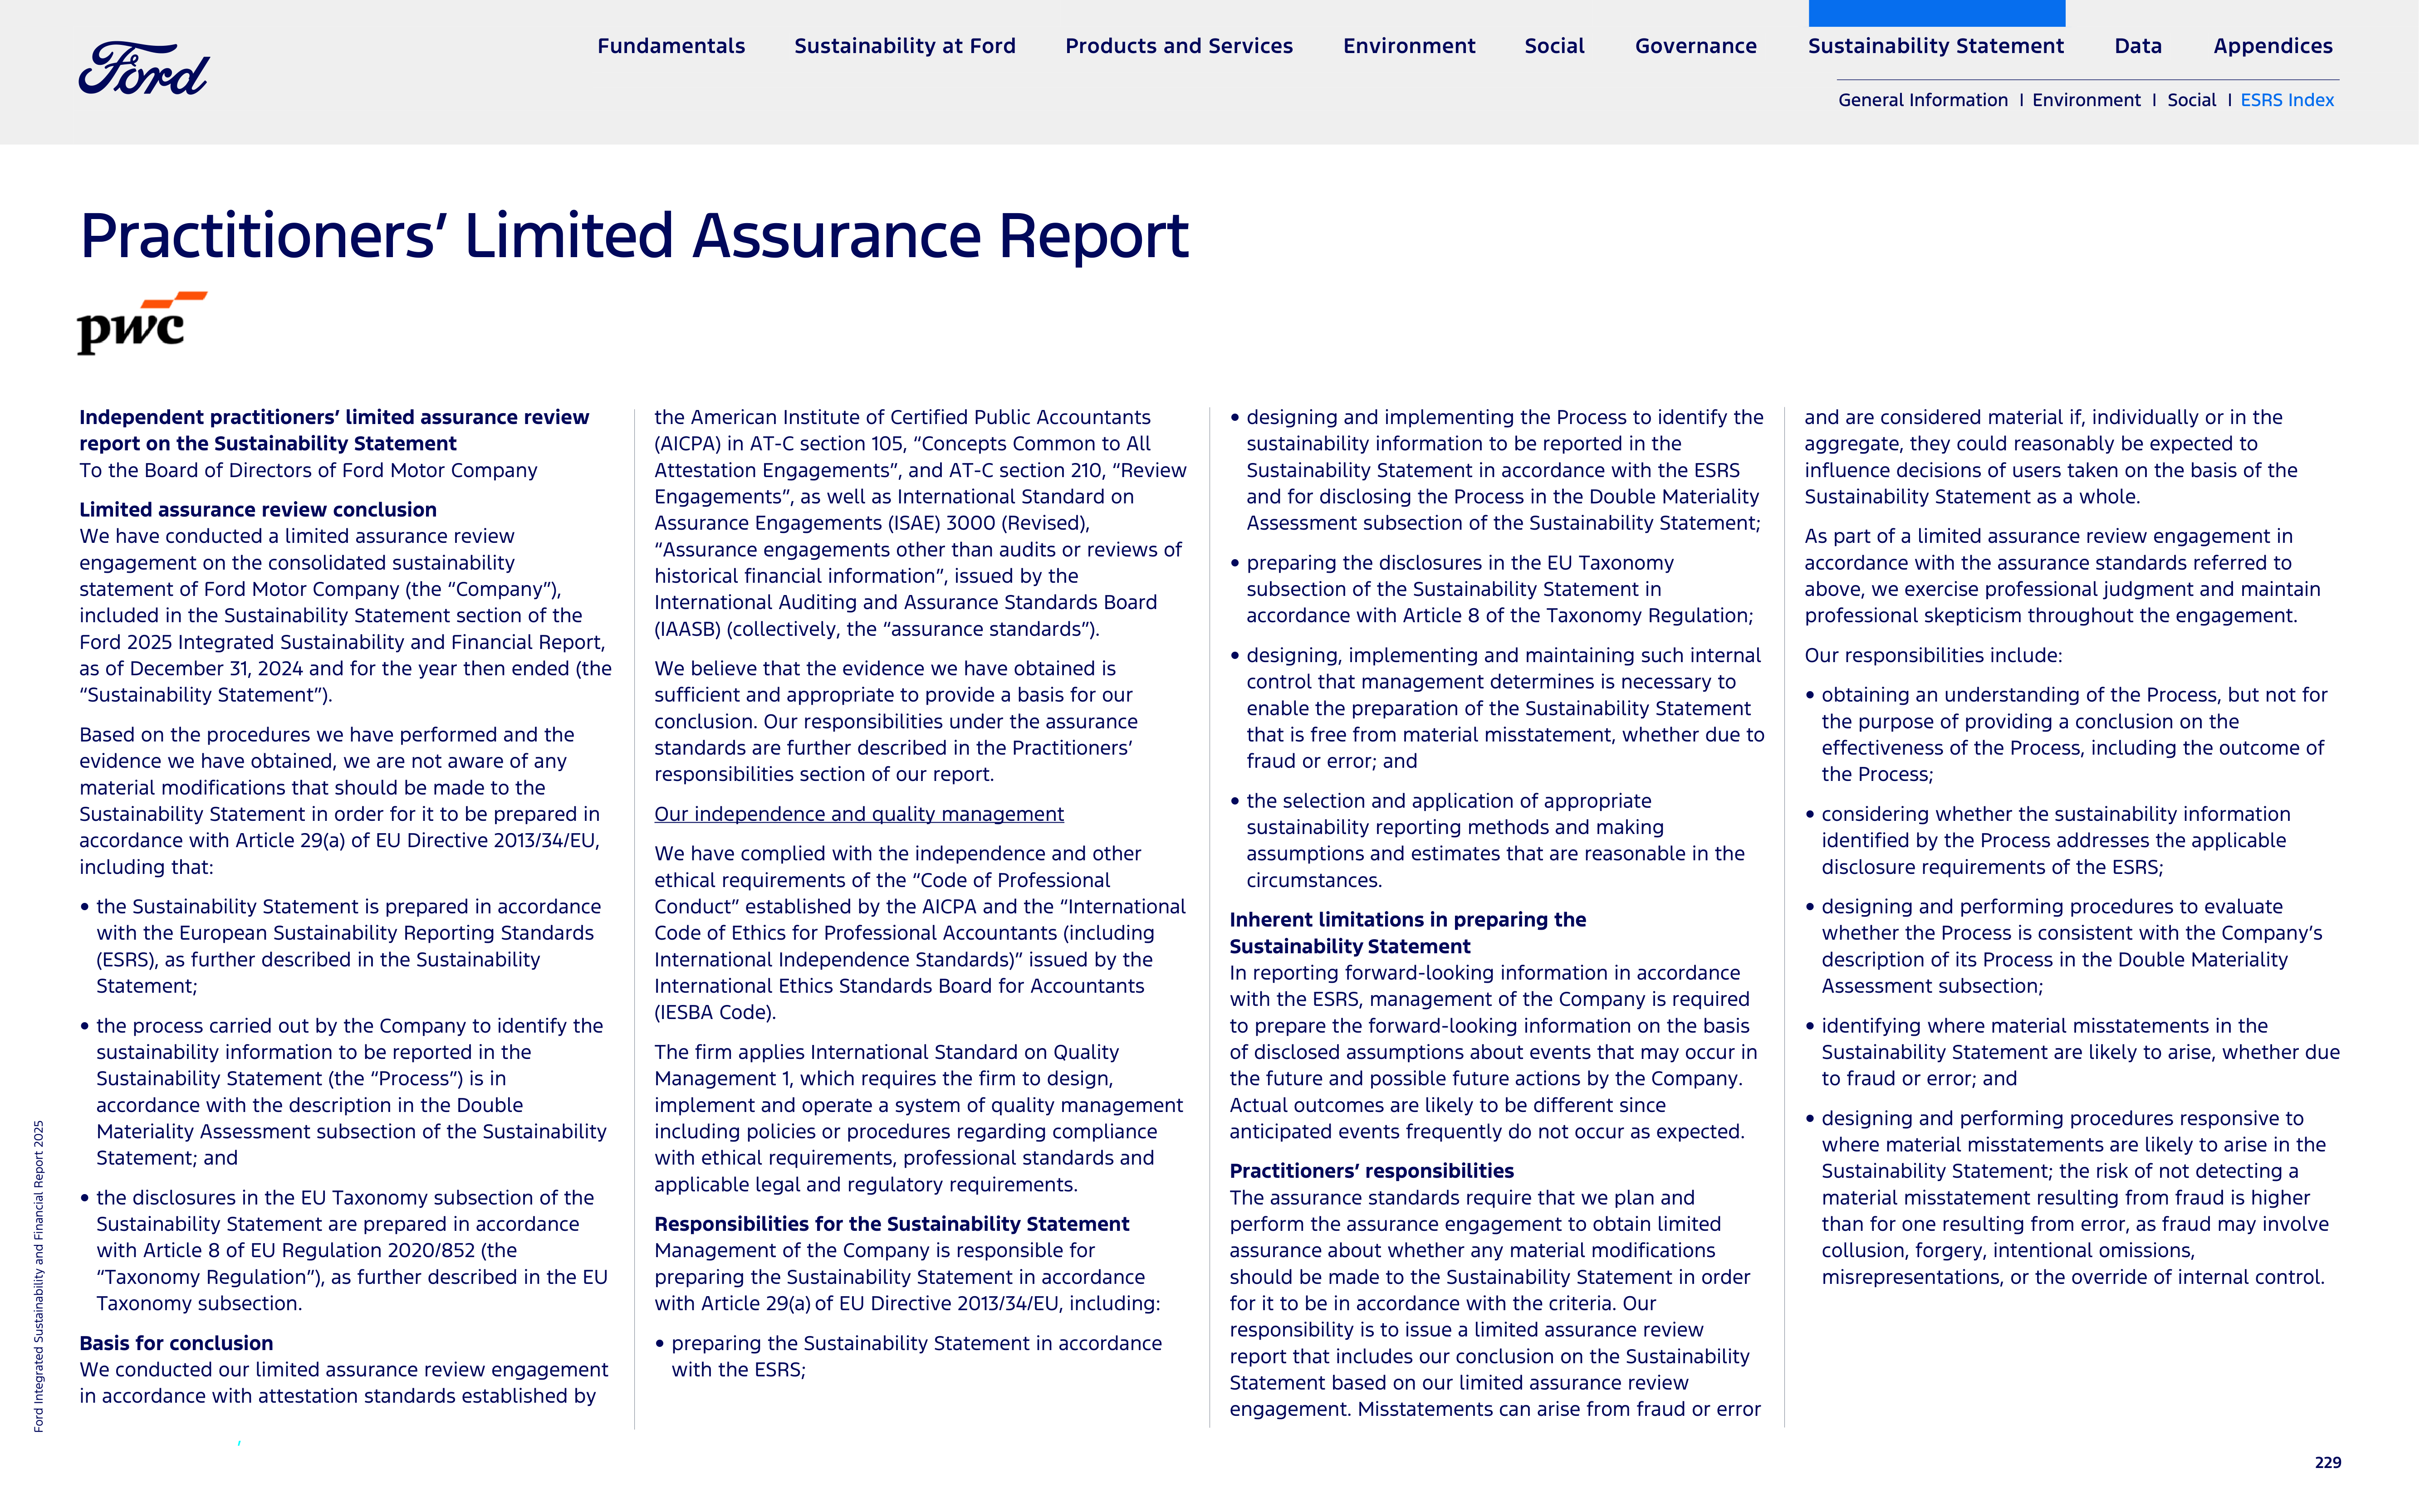Click the bullet on preparing EU Taxonomy disclosures
2420x1512 pixels.
(x=1492, y=589)
